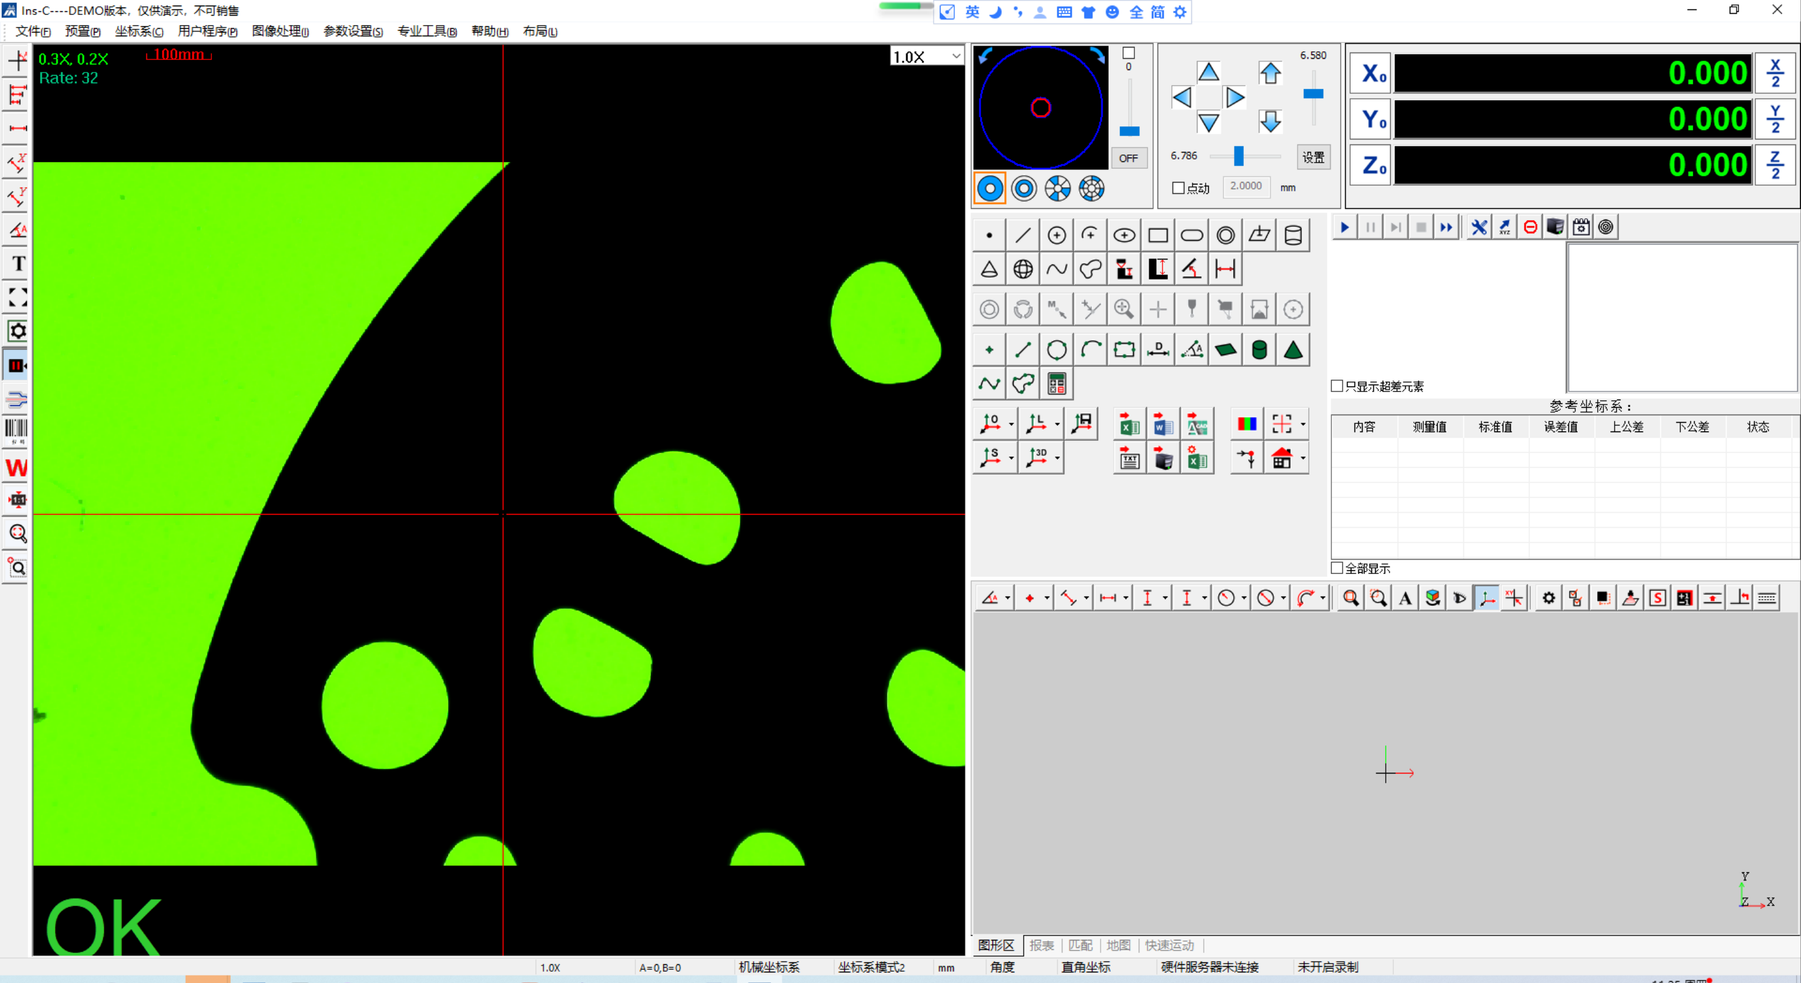The height and width of the screenshot is (983, 1801).
Task: Toggle the checkbox above the light slider
Action: 1128,53
